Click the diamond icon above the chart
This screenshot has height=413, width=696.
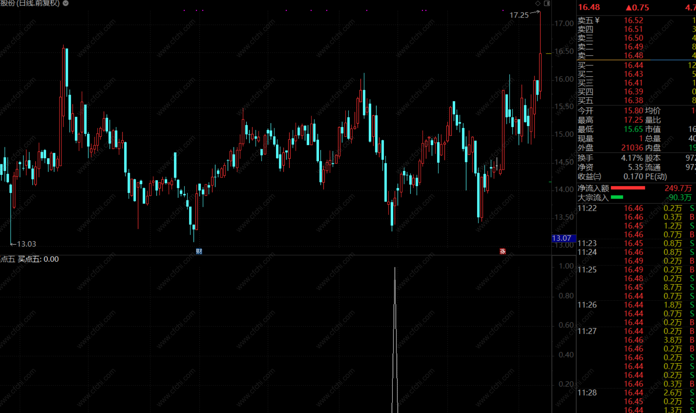coord(538,3)
